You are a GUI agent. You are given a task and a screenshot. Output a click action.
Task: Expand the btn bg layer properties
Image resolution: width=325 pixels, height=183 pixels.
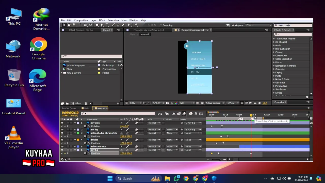tap(75, 130)
